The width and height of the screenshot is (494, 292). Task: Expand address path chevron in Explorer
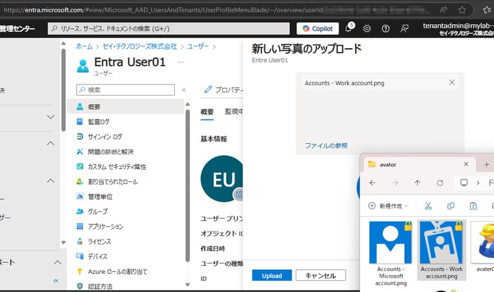pyautogui.click(x=478, y=183)
